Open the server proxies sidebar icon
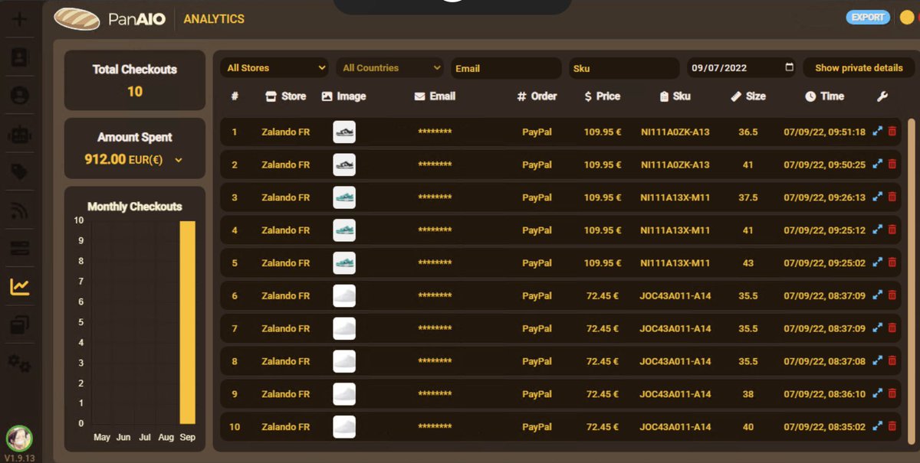The height and width of the screenshot is (463, 920). tap(19, 248)
